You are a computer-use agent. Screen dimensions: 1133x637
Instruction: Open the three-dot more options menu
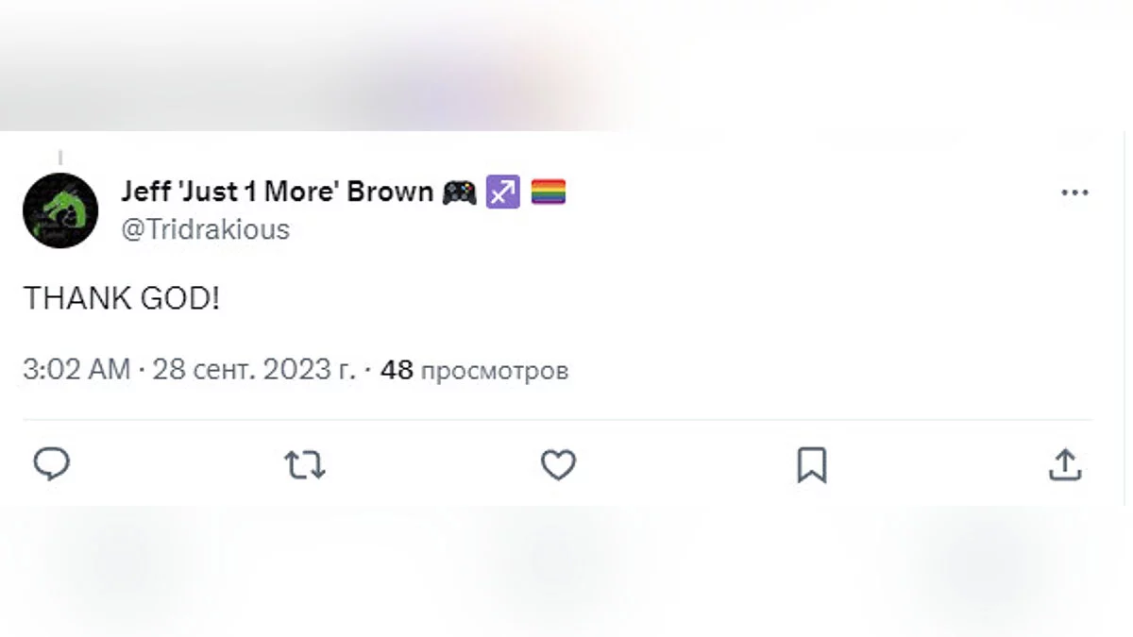(1074, 193)
